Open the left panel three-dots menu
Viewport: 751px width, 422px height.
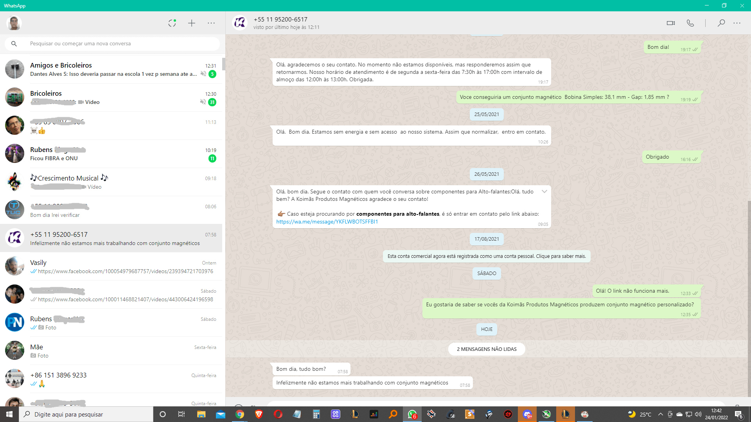point(211,23)
